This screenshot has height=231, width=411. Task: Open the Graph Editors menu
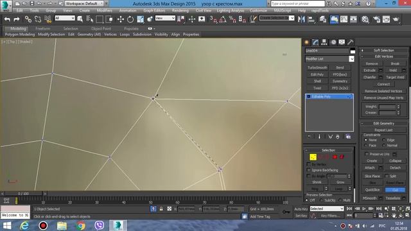pyautogui.click(x=154, y=10)
